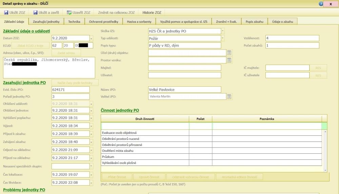Open the Příjezd na základnu dropdown arrow
The height and width of the screenshot is (194, 339).
(91, 158)
